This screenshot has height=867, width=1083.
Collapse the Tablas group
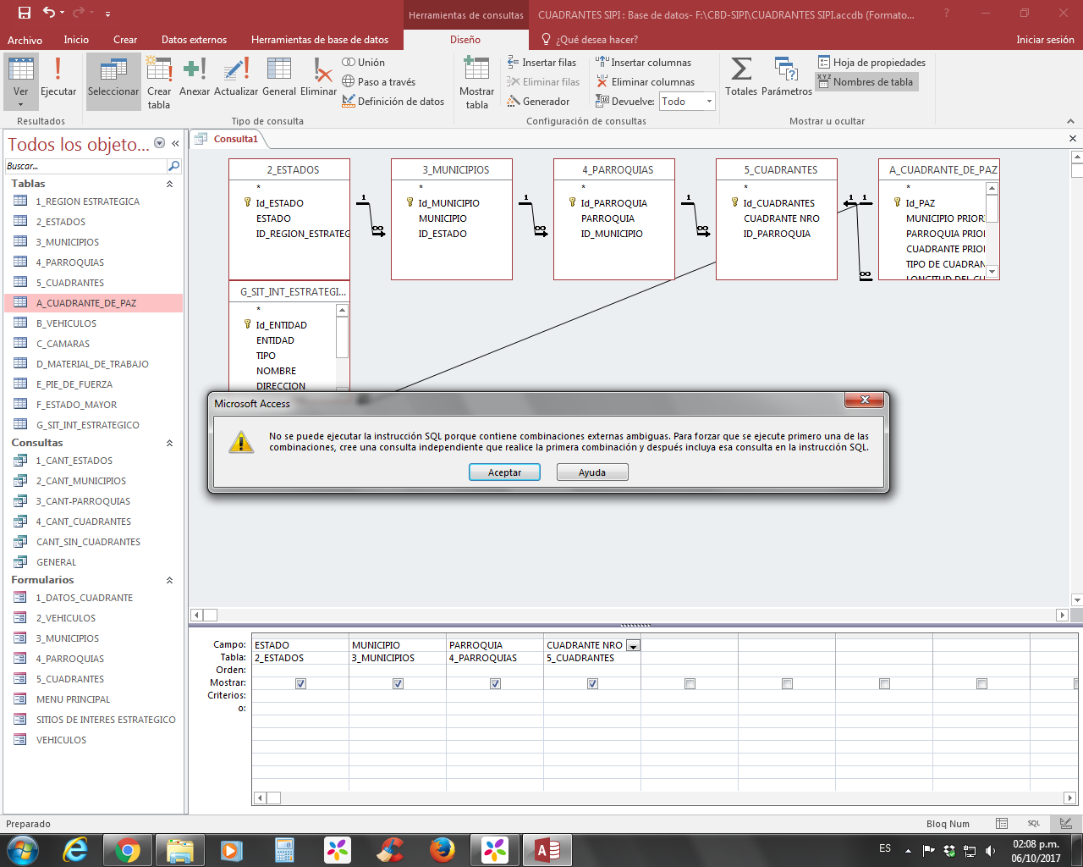[x=169, y=184]
